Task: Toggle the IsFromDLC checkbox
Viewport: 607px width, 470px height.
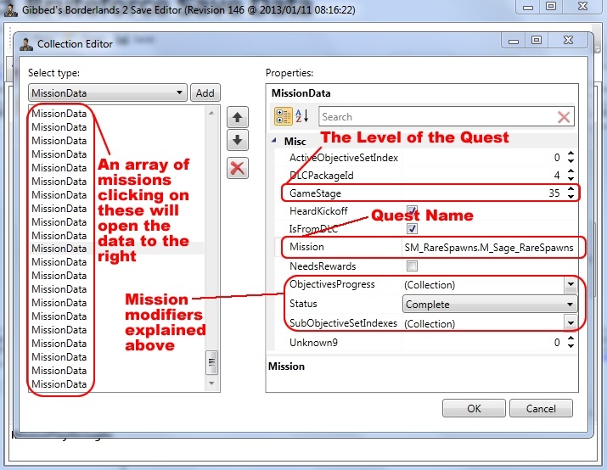Action: pos(412,228)
